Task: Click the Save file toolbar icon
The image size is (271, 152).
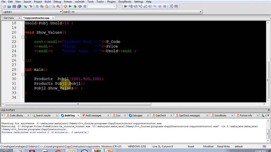Action: [x=14, y=6]
